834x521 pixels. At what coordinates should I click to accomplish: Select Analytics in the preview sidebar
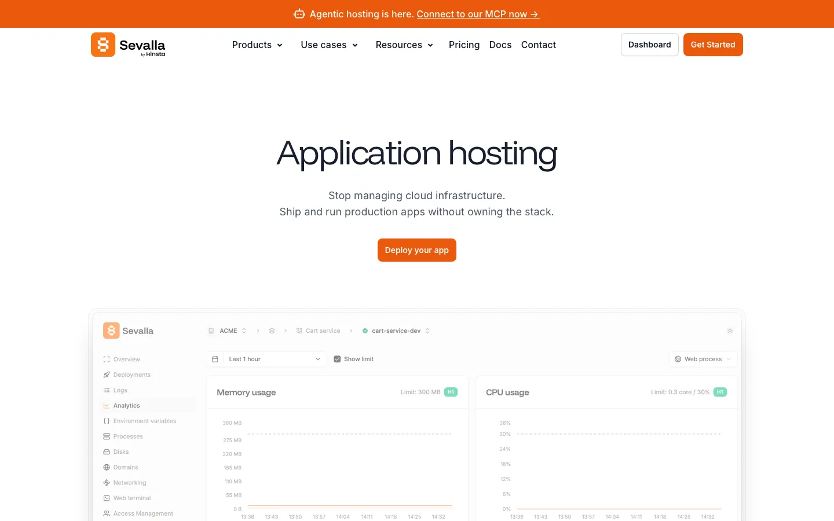pos(148,406)
